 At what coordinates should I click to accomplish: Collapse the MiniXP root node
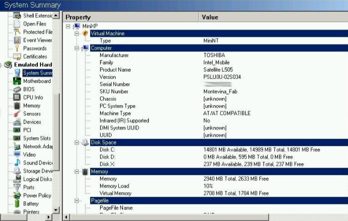click(x=68, y=26)
